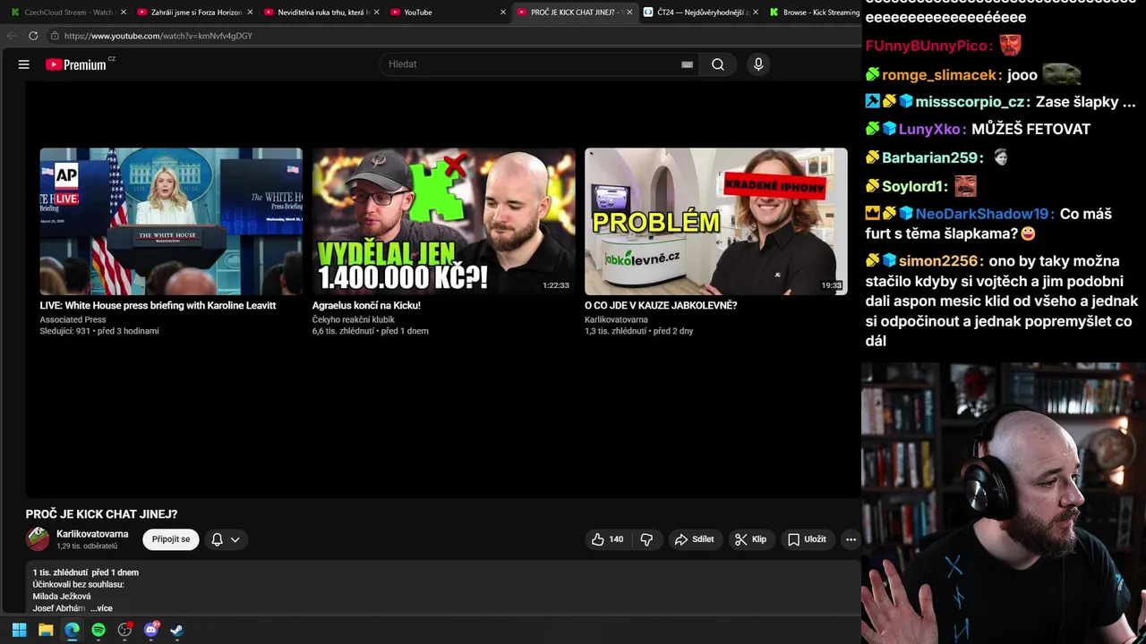This screenshot has height=644, width=1146.
Task: Open Agraelus končí na Kicku title
Action: [x=366, y=306]
